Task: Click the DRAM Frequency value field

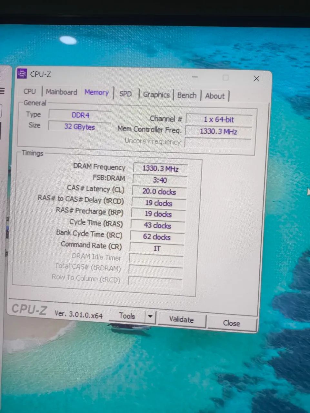Action: tap(160, 168)
